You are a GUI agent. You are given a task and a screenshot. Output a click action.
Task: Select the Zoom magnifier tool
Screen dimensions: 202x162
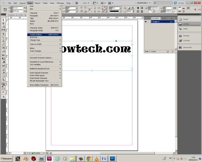(3, 80)
